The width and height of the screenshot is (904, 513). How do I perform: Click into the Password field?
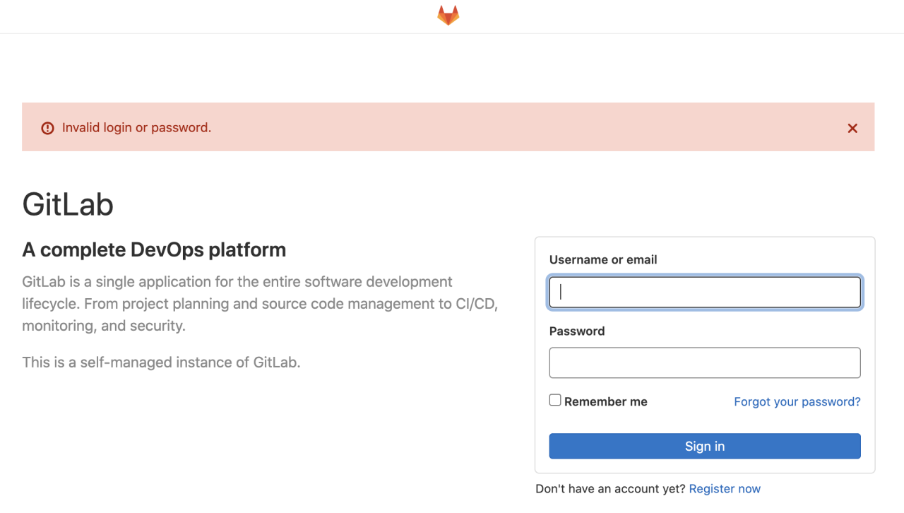[x=705, y=362]
